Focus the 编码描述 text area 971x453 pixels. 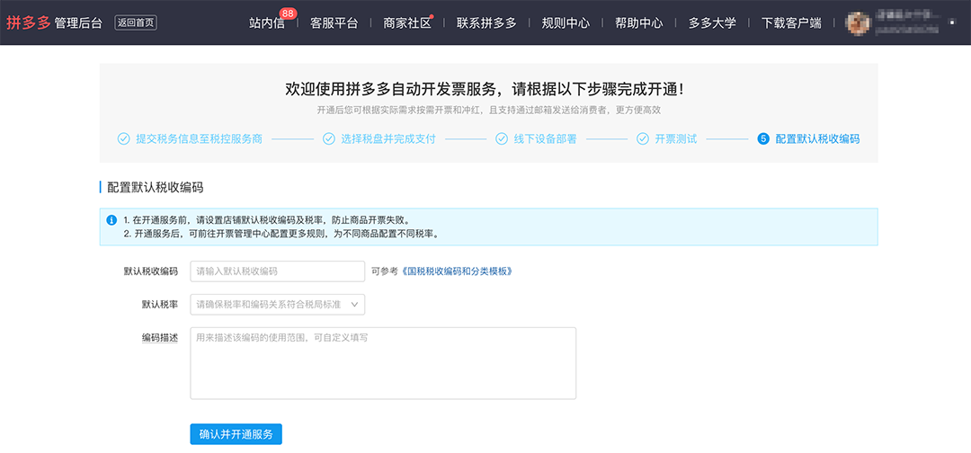[x=383, y=363]
